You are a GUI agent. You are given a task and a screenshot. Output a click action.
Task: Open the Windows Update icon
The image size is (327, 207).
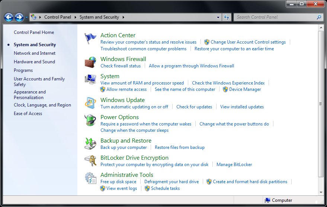(90, 103)
